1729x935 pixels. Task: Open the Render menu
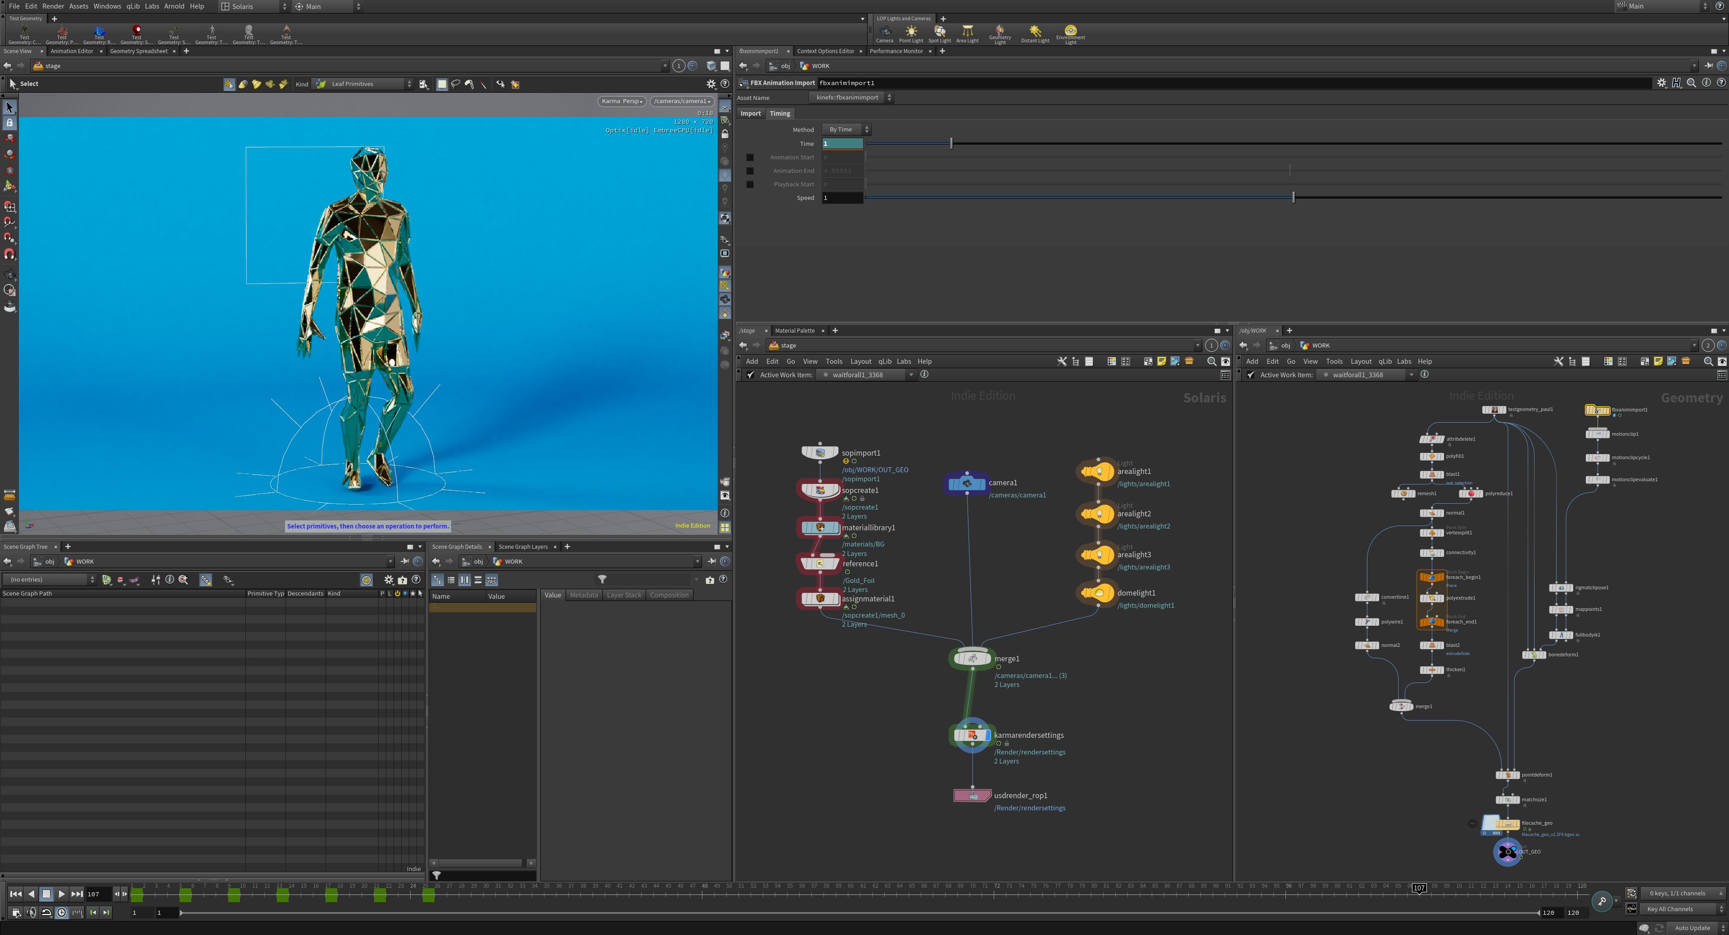click(53, 6)
